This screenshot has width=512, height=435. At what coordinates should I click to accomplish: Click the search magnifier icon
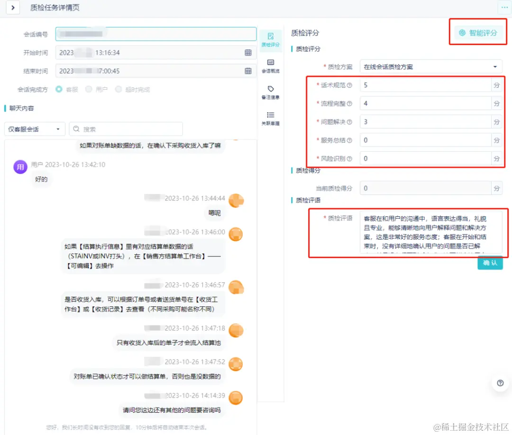tap(76, 129)
